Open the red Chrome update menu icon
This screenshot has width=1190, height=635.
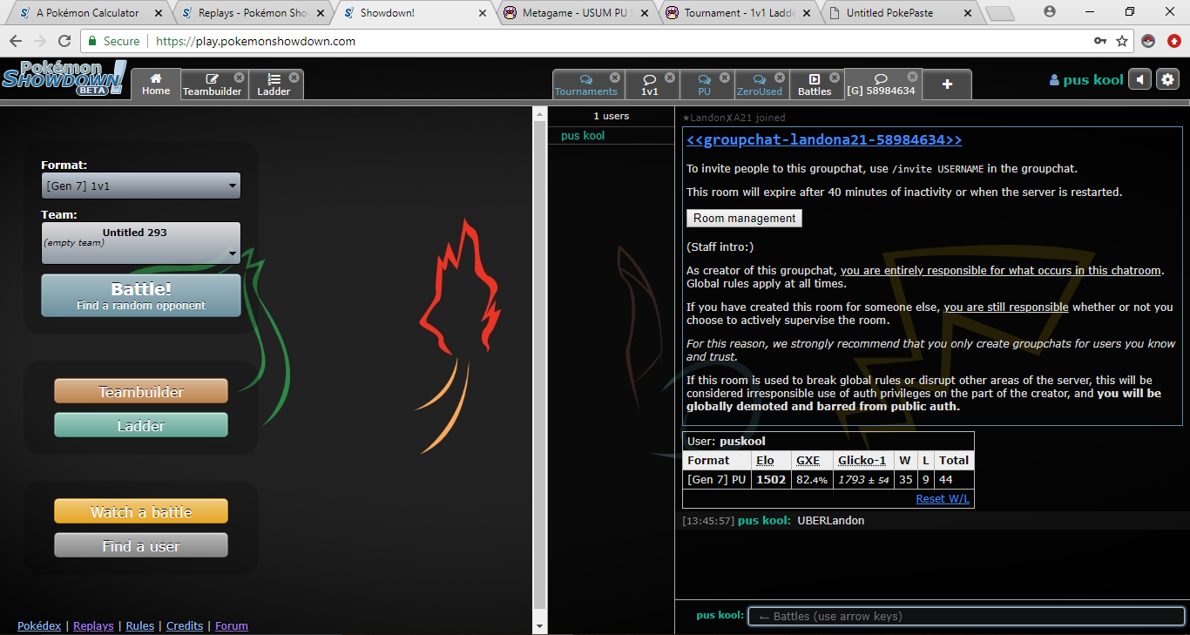[x=1174, y=41]
